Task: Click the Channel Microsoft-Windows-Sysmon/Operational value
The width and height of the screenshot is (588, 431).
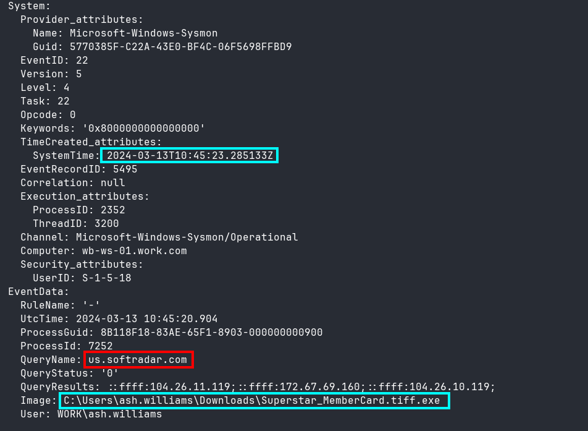Action: (x=187, y=237)
